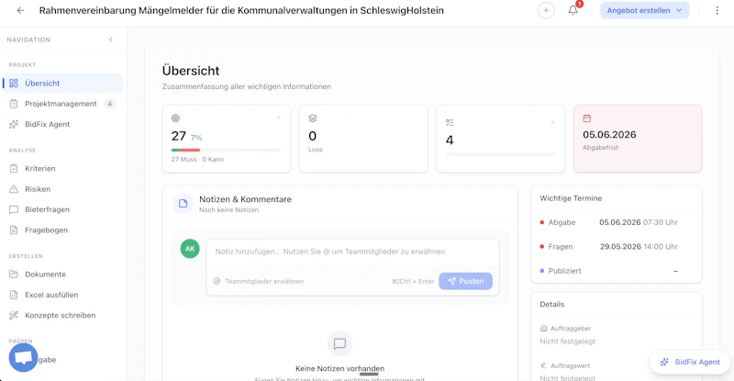Collapse the navigation sidebar chevron
Viewport: 734px width, 381px height.
click(111, 39)
